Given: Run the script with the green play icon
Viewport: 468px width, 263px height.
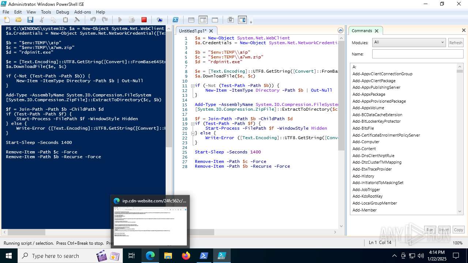Looking at the screenshot, I should [120, 20].
